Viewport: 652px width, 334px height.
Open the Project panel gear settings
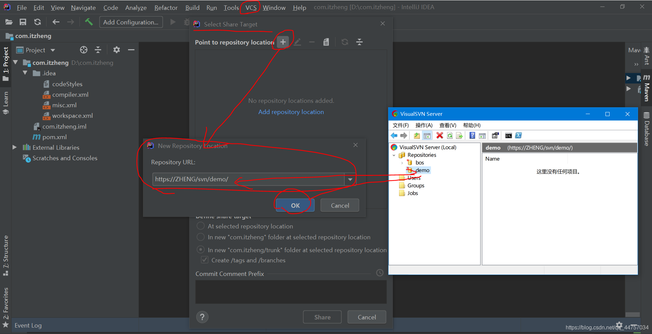(116, 50)
